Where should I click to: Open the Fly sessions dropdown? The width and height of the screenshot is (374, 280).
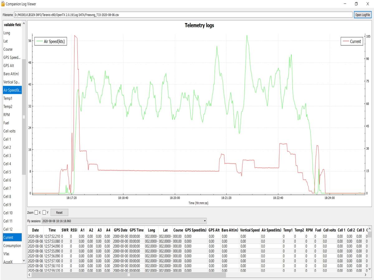tap(125, 221)
